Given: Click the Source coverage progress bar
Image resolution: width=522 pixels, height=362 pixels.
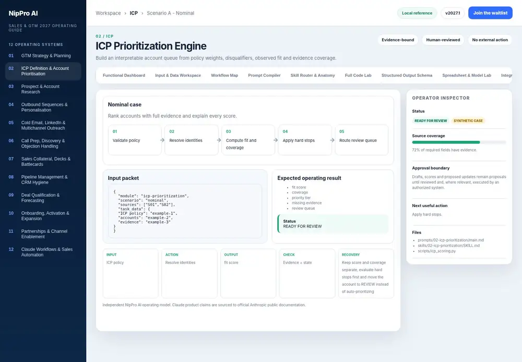Looking at the screenshot, I should [459, 142].
